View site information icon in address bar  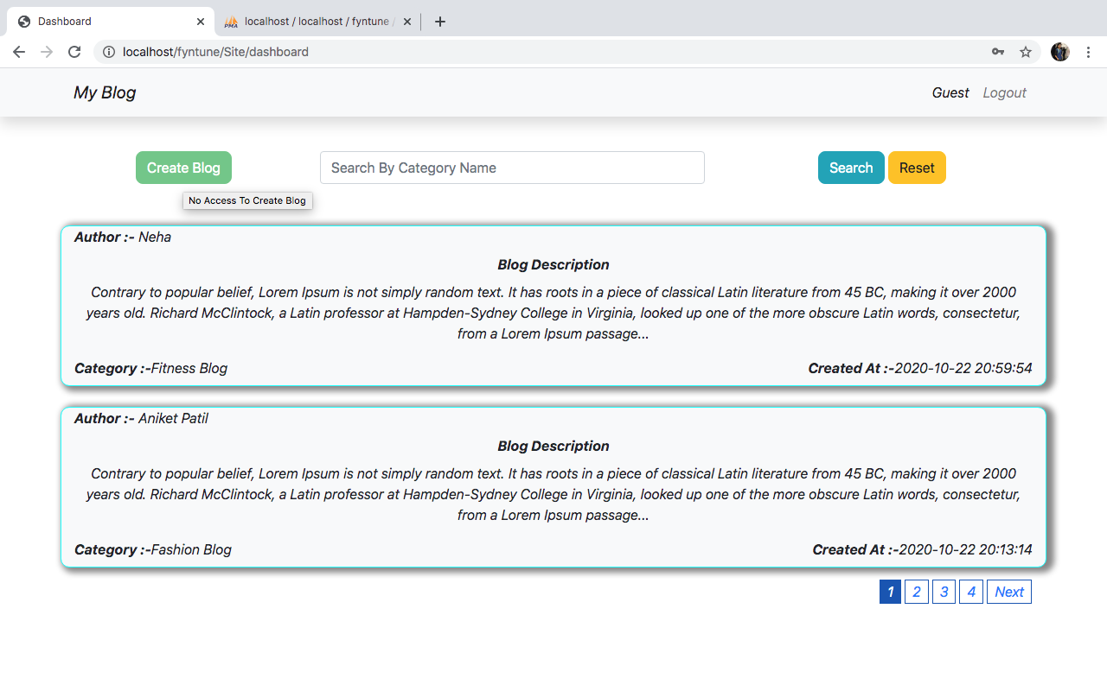109,52
